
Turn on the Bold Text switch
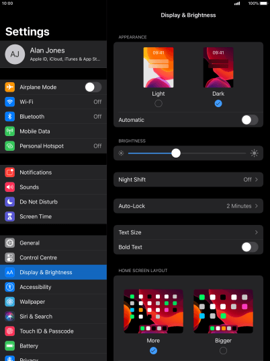click(250, 247)
